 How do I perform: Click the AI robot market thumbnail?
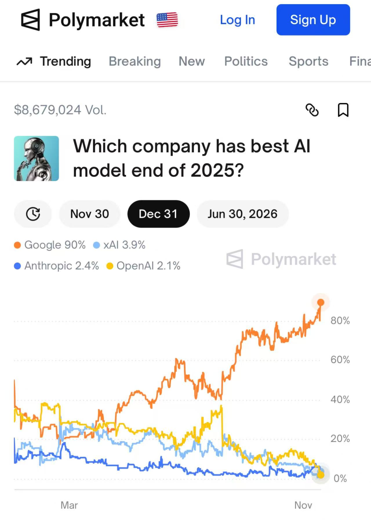[x=36, y=158]
